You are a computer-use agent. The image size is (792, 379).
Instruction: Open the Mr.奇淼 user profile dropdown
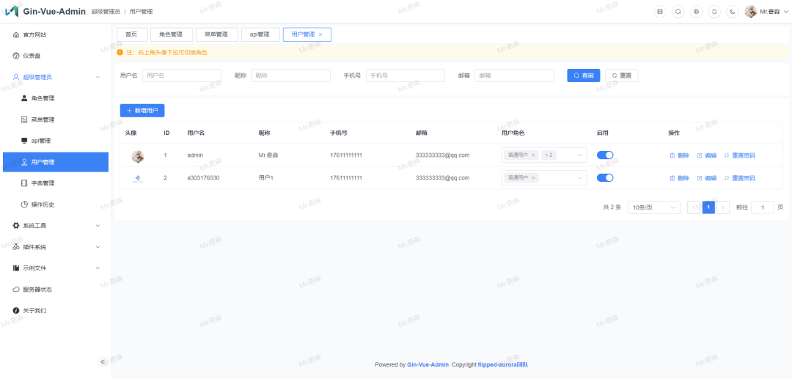pos(765,12)
